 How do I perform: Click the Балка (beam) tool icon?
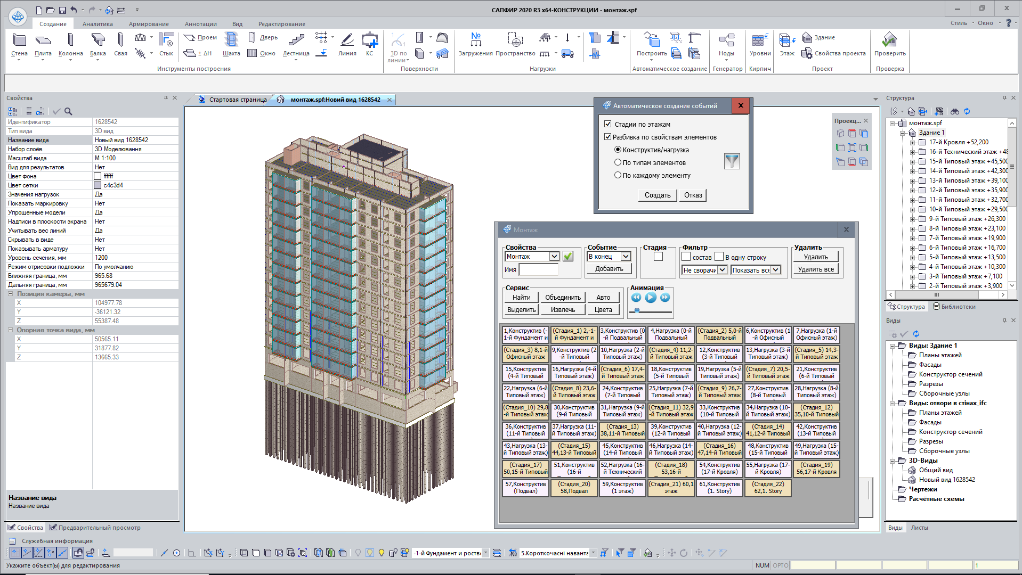[98, 40]
